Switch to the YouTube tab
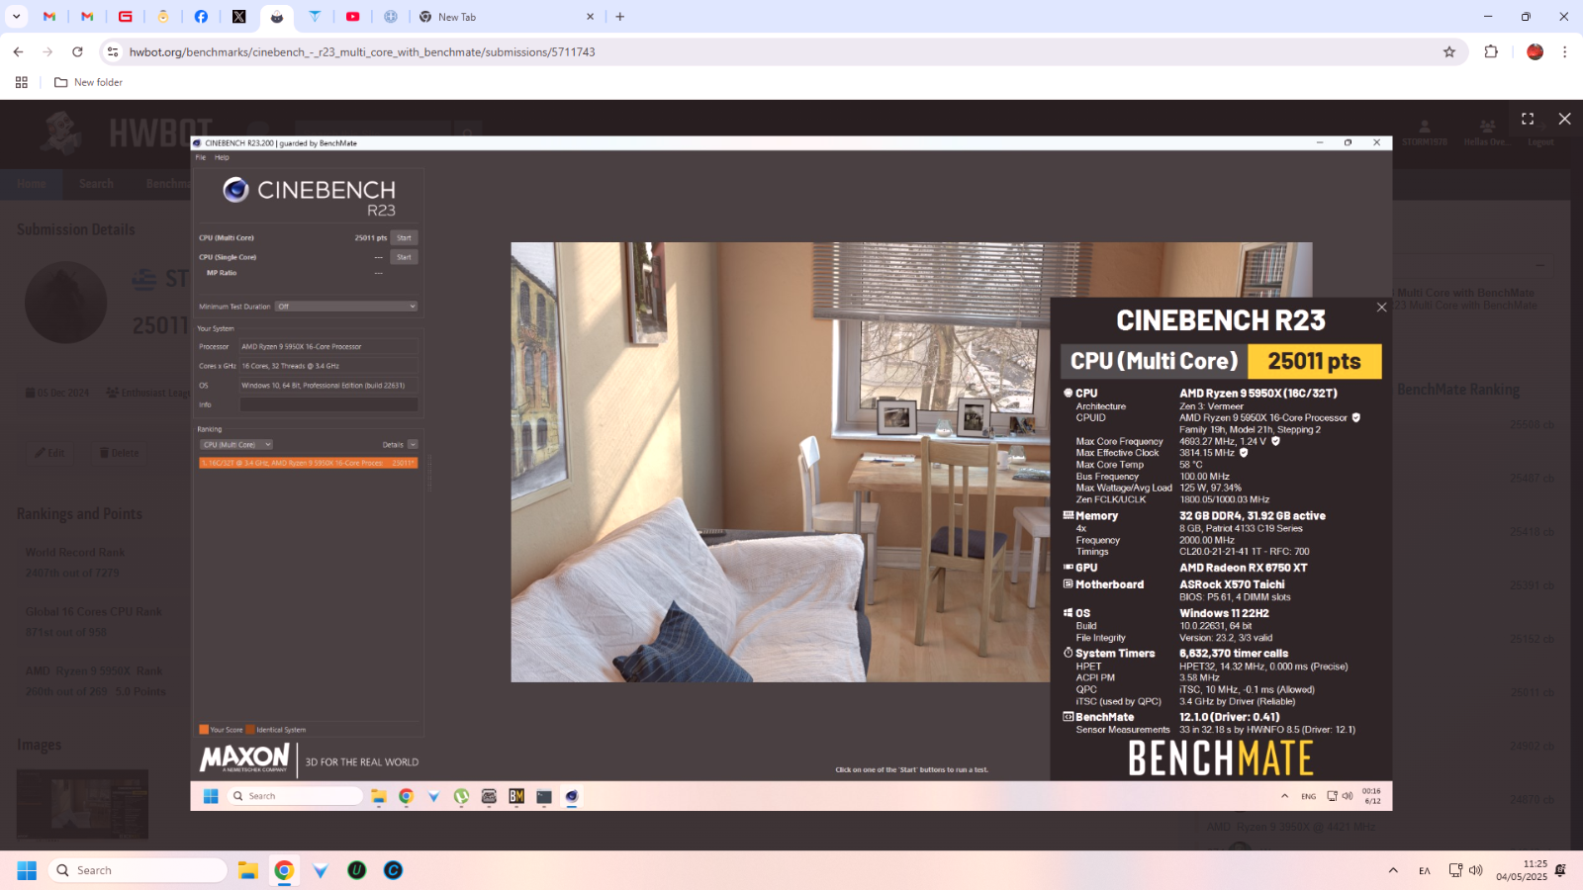This screenshot has width=1583, height=890. [353, 17]
